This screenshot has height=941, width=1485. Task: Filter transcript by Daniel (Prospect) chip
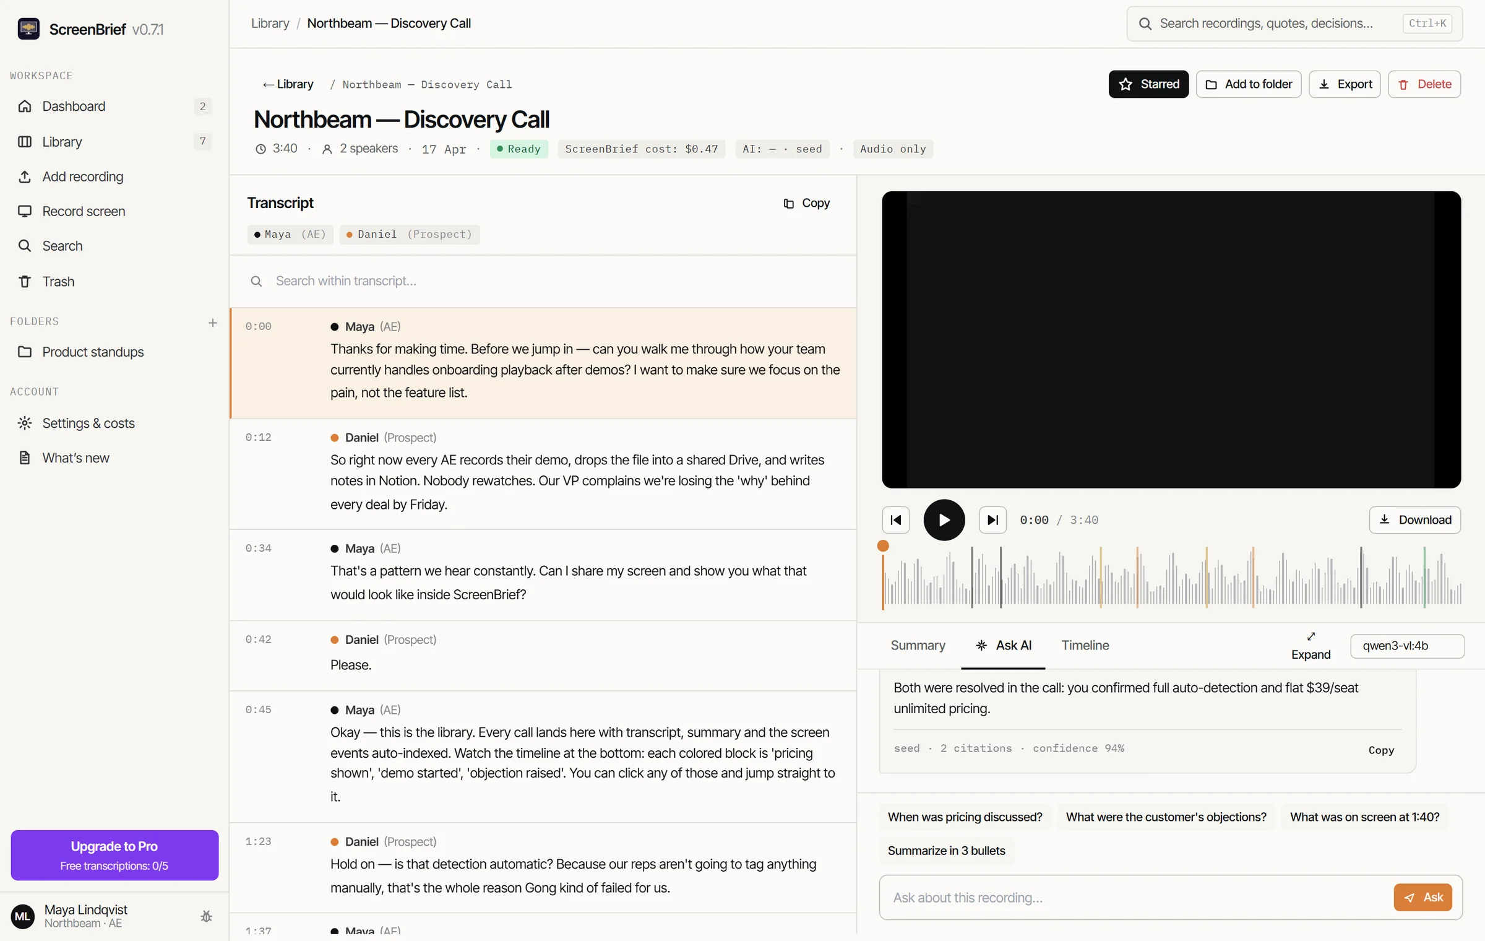tap(410, 234)
